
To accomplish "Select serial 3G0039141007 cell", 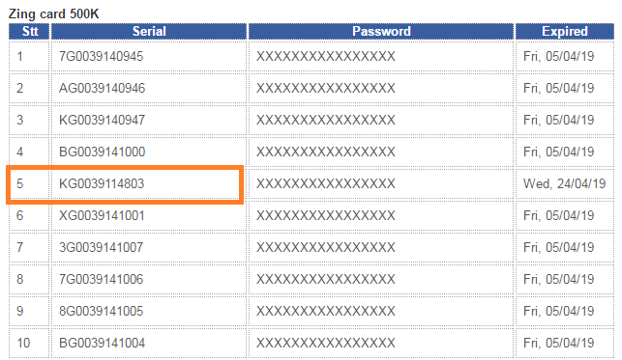I will pos(149,247).
